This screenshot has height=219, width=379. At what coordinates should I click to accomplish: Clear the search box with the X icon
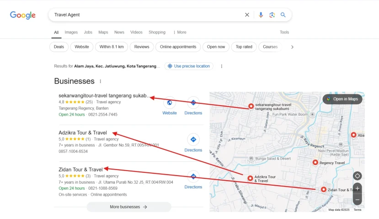247,15
